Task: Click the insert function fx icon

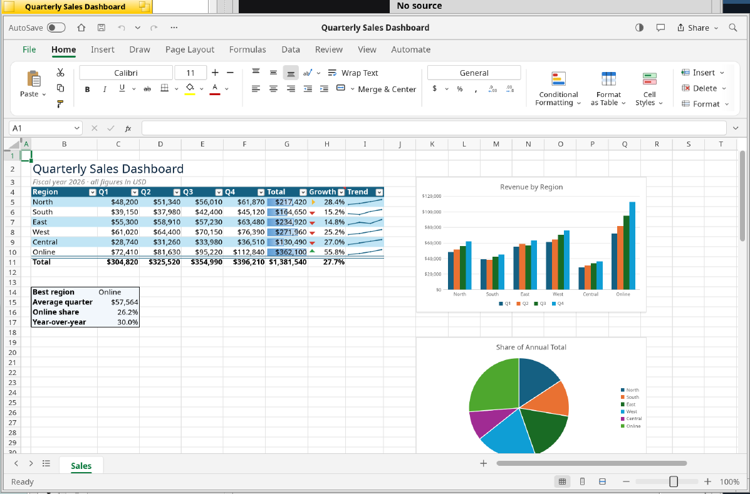Action: click(x=128, y=128)
